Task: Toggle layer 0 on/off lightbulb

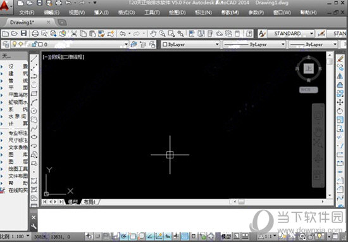Action: [15, 44]
